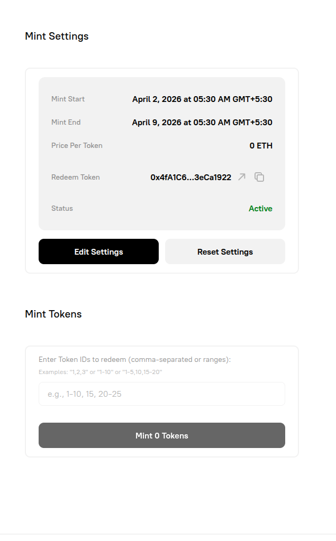Screen dimensions: 336x541
Task: Click the Active status label
Action: [260, 208]
